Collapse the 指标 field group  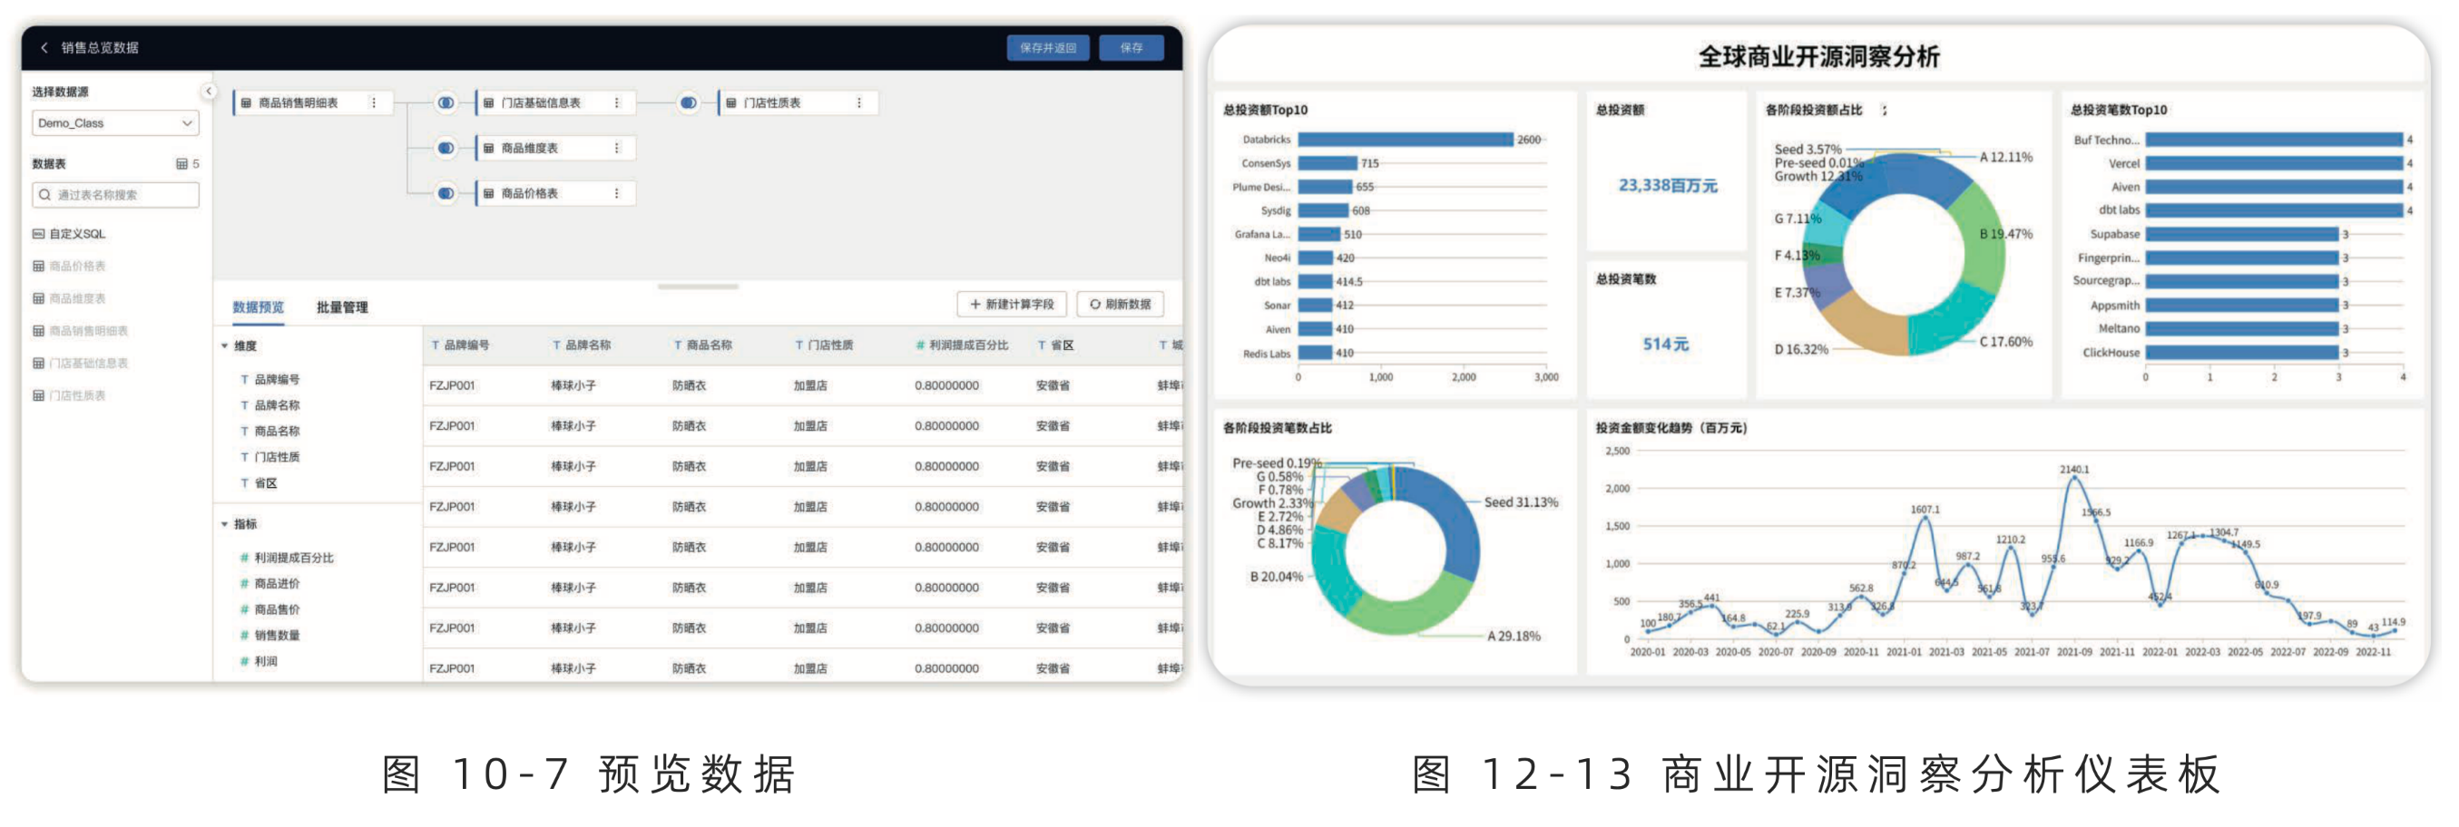point(225,525)
